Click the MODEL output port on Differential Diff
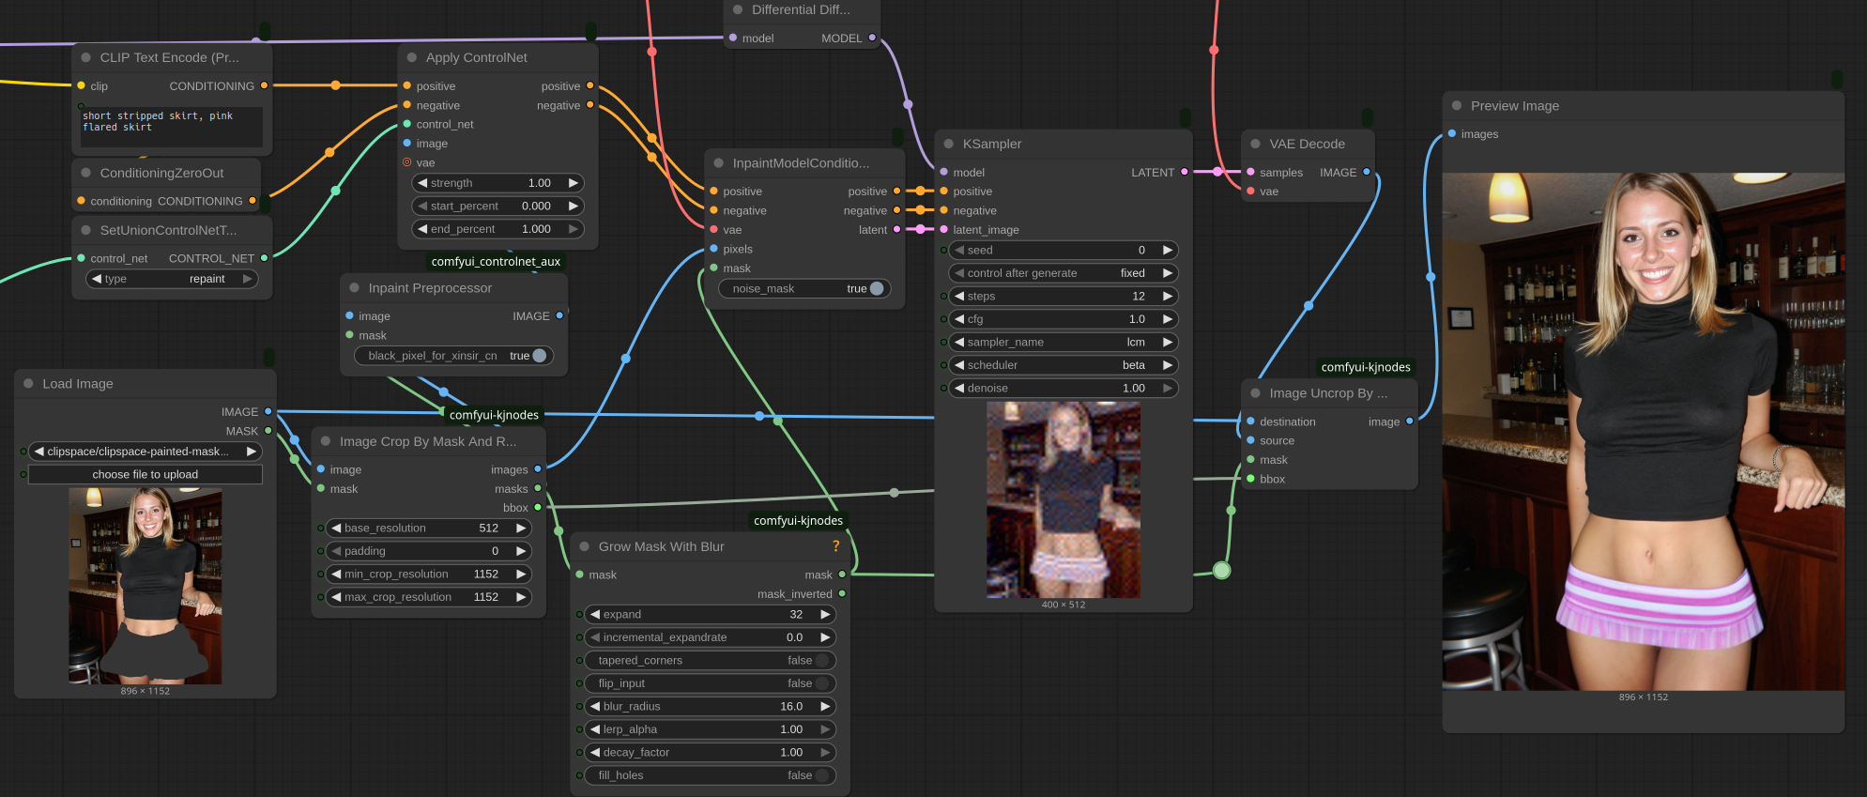 [872, 38]
